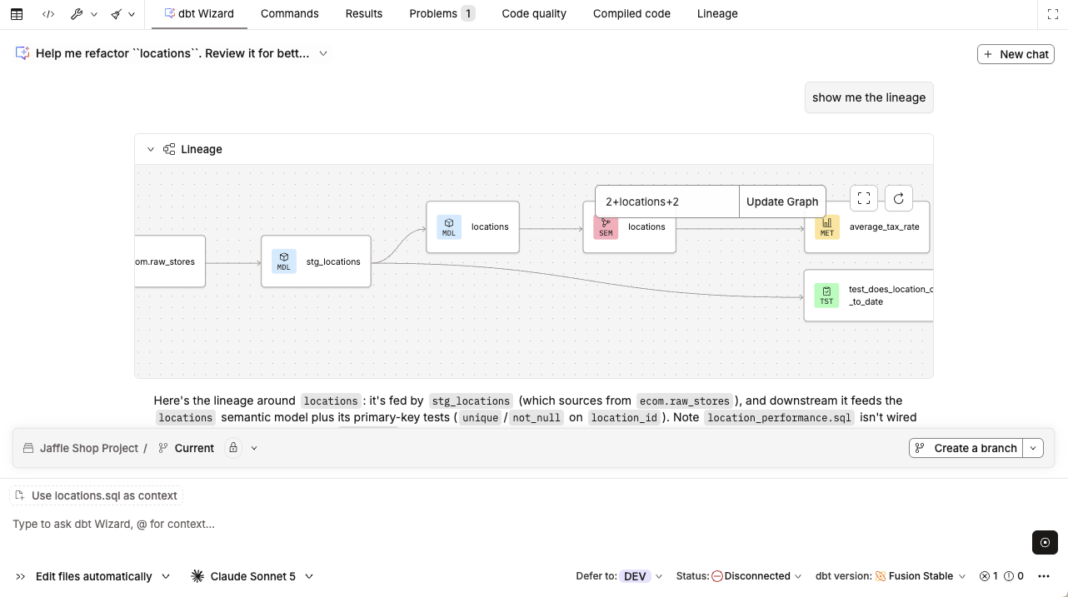Click the 2+locations+2 selector input field
This screenshot has width=1068, height=597.
pyautogui.click(x=667, y=201)
